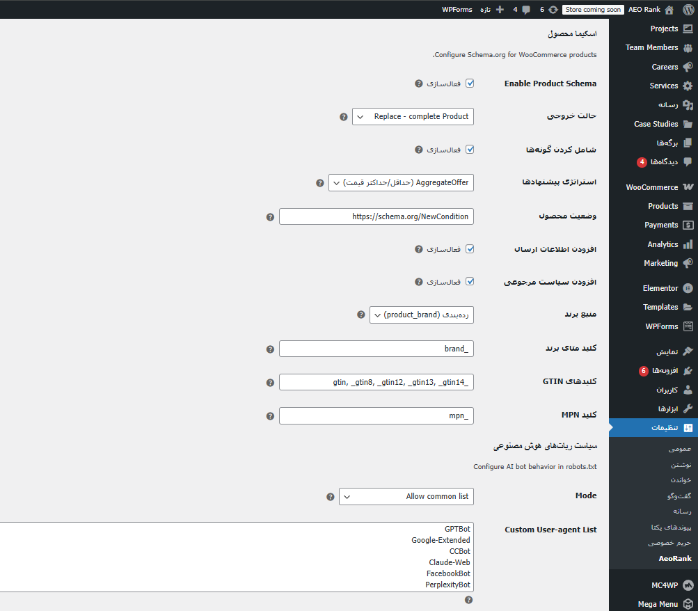698x611 pixels.
Task: Click the Analytics bar chart icon
Action: 688,244
